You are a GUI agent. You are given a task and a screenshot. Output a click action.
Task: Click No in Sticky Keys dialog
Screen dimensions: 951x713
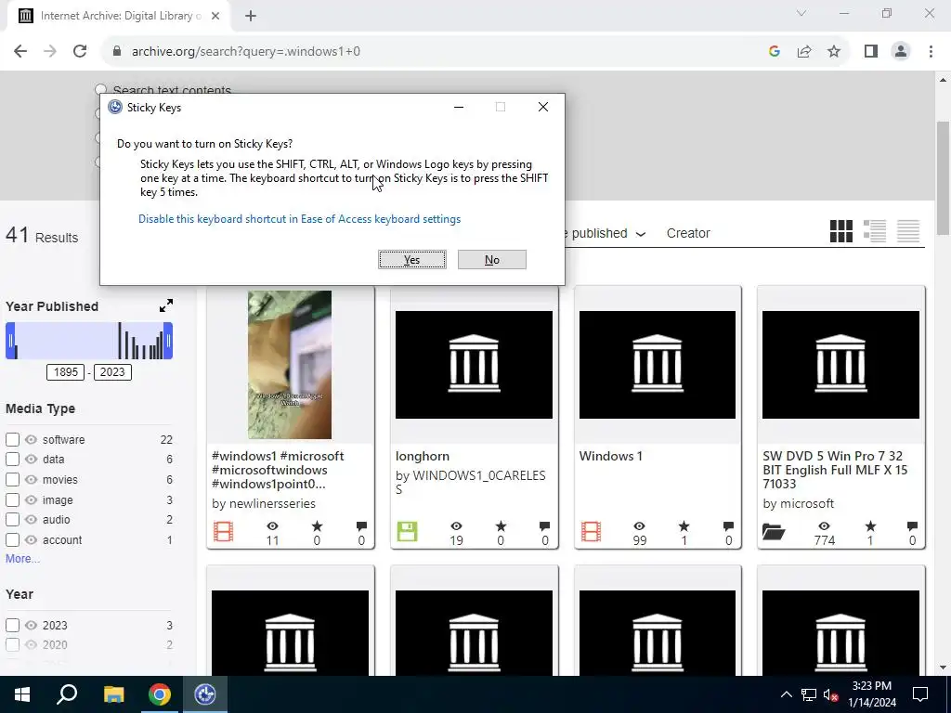click(492, 260)
